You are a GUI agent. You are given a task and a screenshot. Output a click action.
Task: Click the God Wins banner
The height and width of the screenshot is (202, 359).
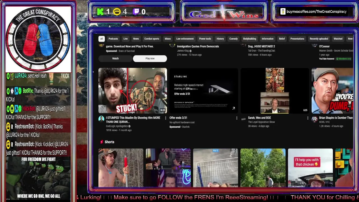(x=224, y=13)
